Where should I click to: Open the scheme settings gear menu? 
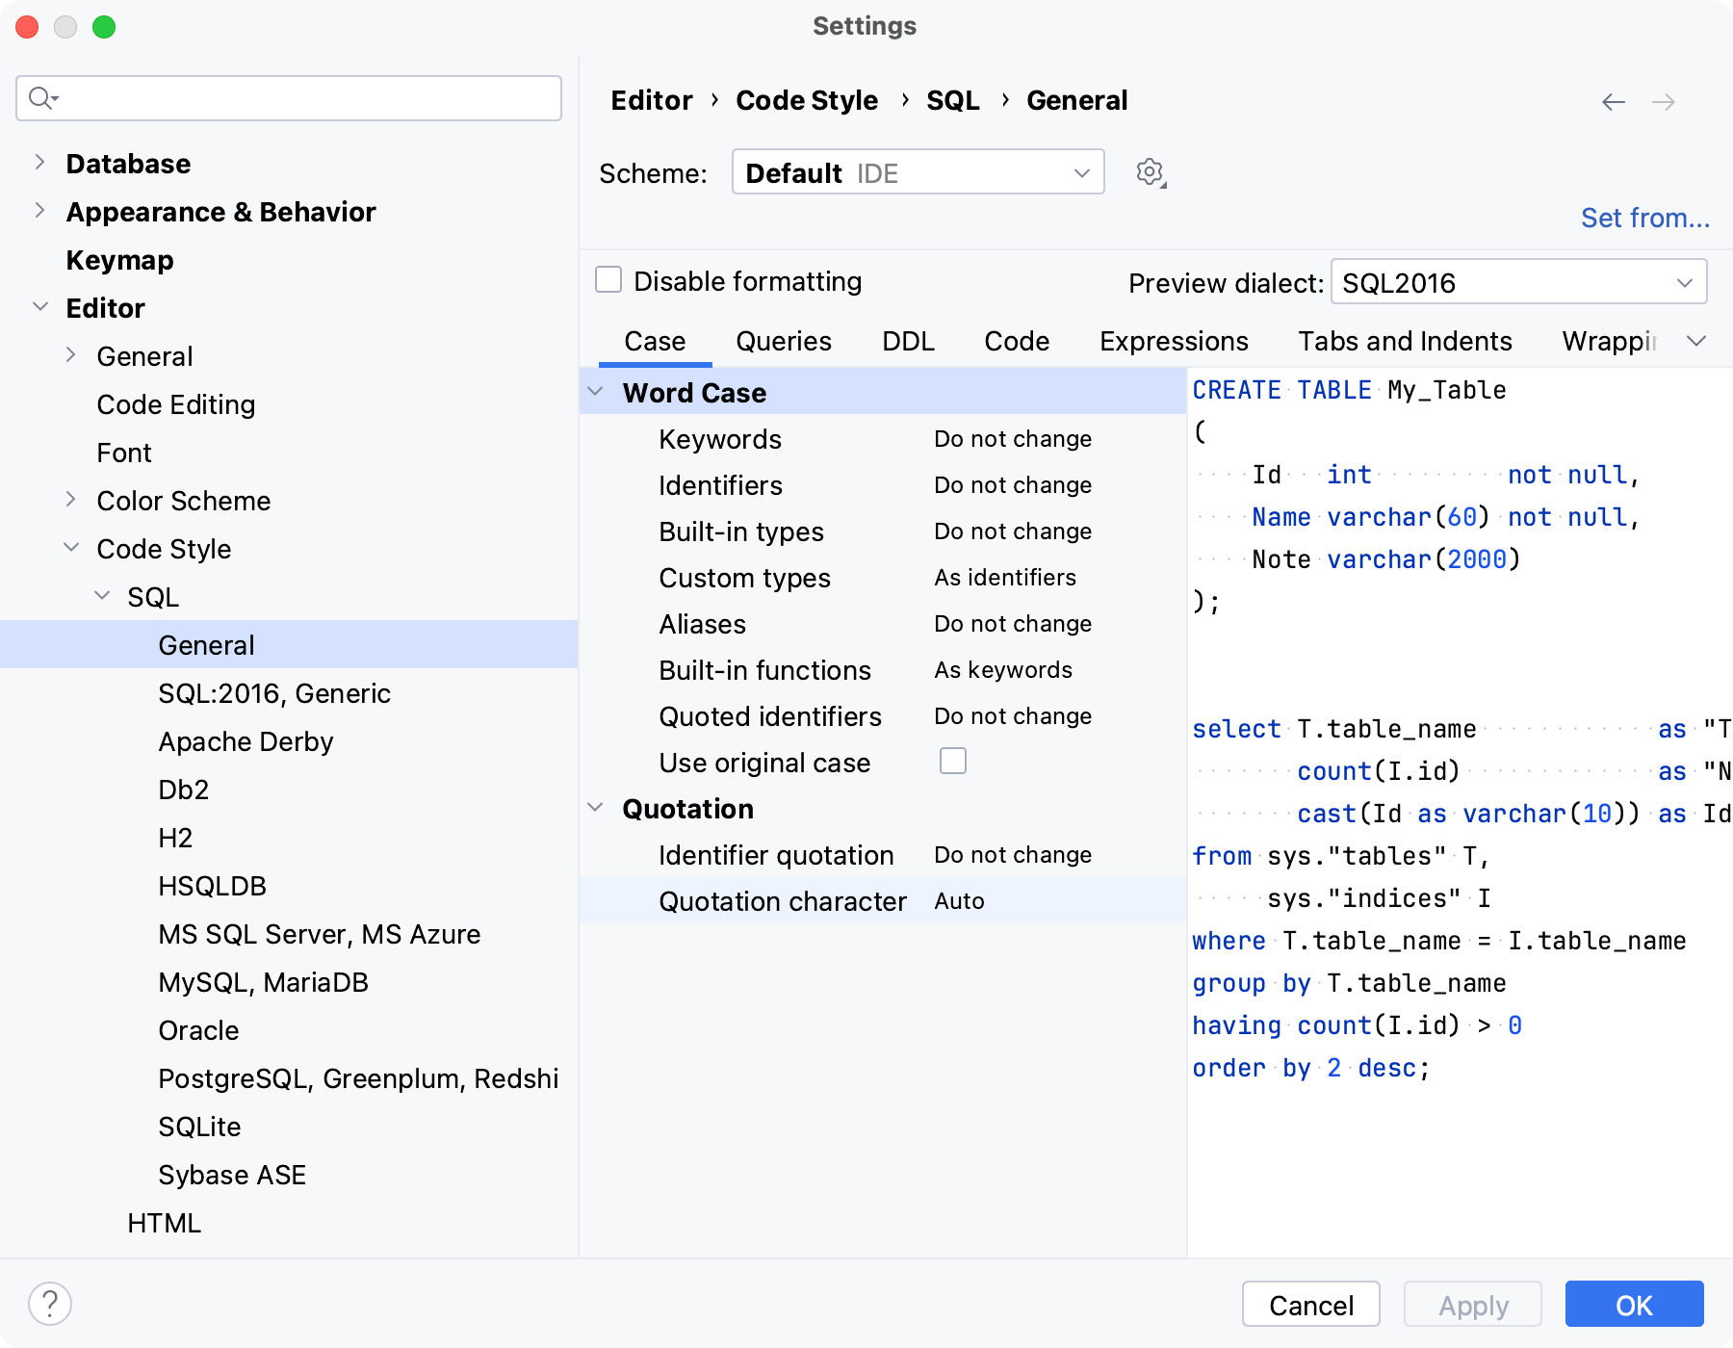pyautogui.click(x=1149, y=171)
